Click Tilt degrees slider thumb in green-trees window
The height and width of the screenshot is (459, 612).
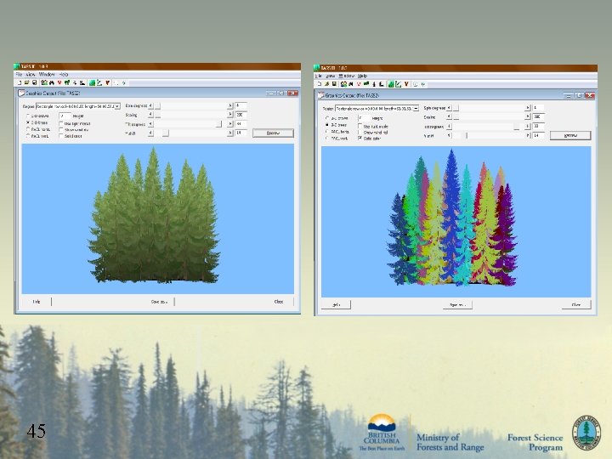pyautogui.click(x=218, y=124)
